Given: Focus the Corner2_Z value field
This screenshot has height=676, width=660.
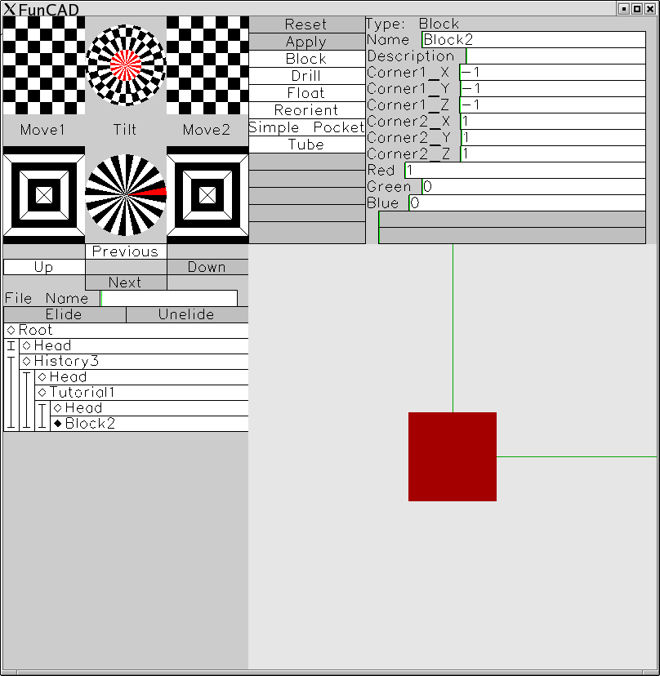Looking at the screenshot, I should [553, 154].
